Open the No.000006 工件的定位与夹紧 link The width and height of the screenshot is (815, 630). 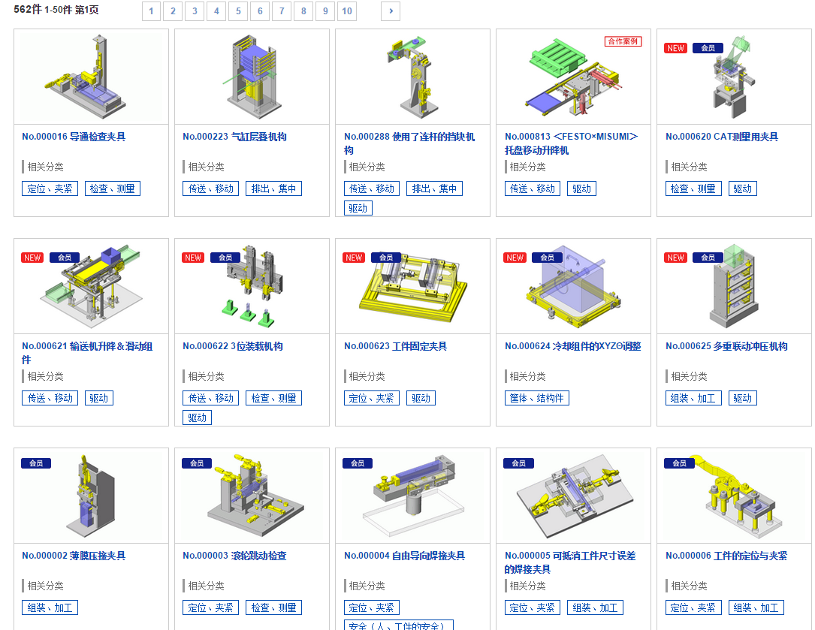click(x=726, y=556)
